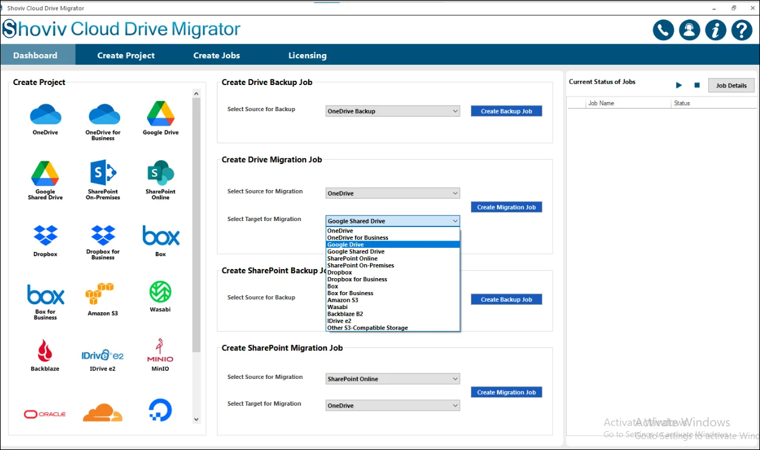
Task: Expand SharePoint Migration target dropdown showing OneDrive
Action: tap(392, 406)
